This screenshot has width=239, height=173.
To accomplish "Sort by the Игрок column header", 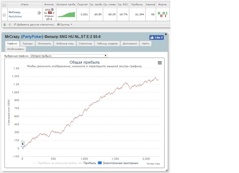I will point(25,4).
